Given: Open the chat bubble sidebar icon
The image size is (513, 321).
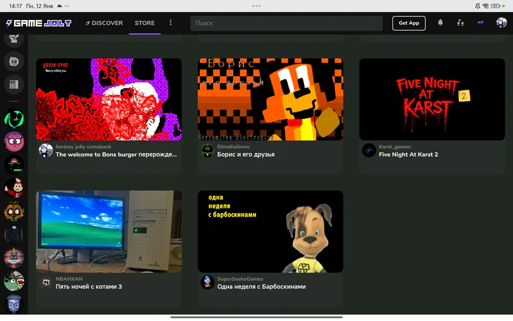Looking at the screenshot, I should (14, 62).
